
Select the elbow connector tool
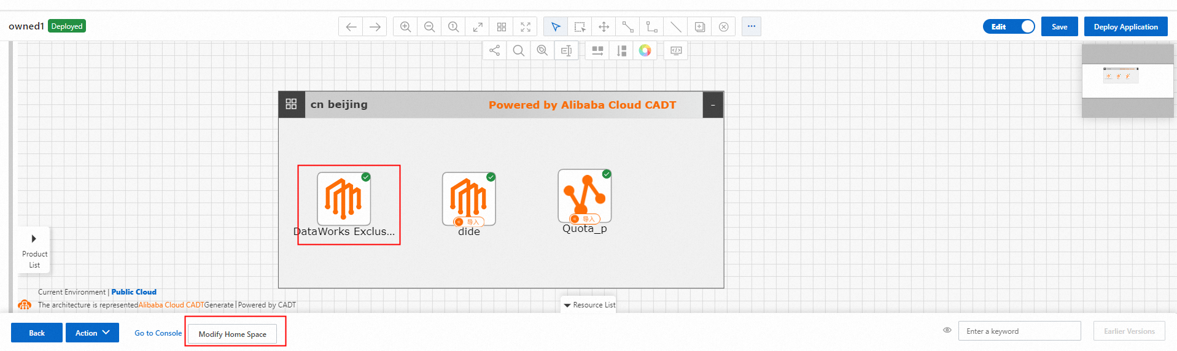(x=651, y=27)
